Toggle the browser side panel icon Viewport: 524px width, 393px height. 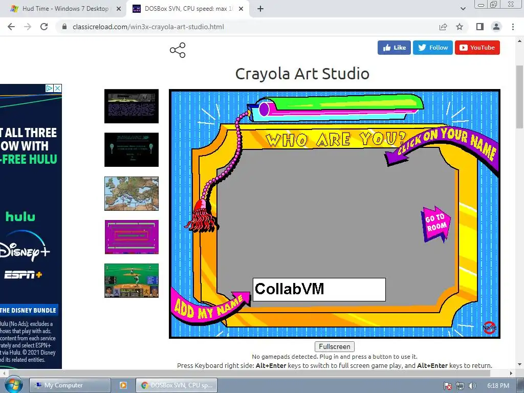tap(480, 27)
